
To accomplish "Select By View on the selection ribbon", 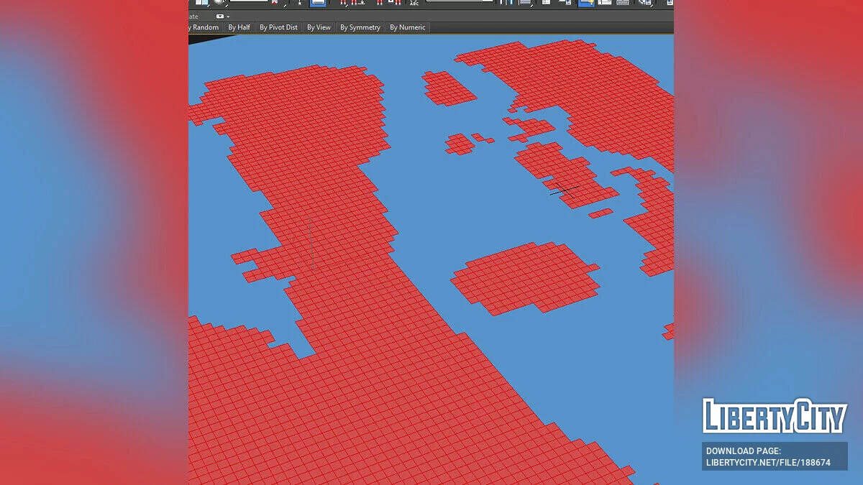I will click(x=319, y=27).
